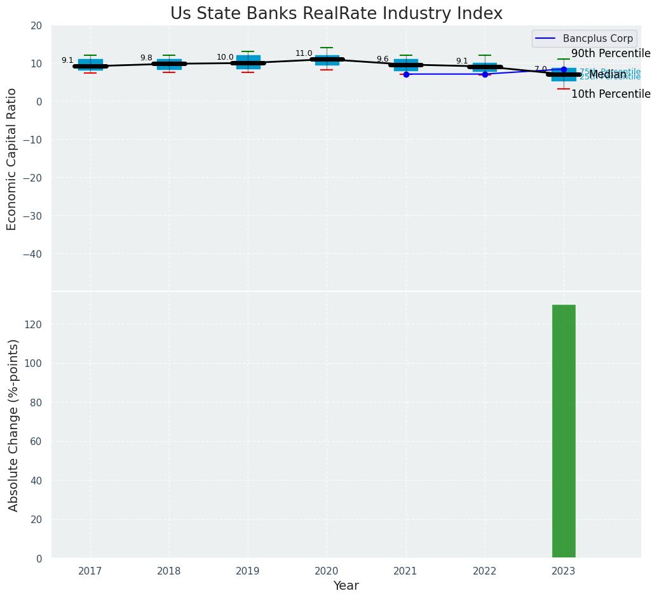Click the green 2023 absolute change bar
Screen dimensions: 657x598
tap(564, 431)
